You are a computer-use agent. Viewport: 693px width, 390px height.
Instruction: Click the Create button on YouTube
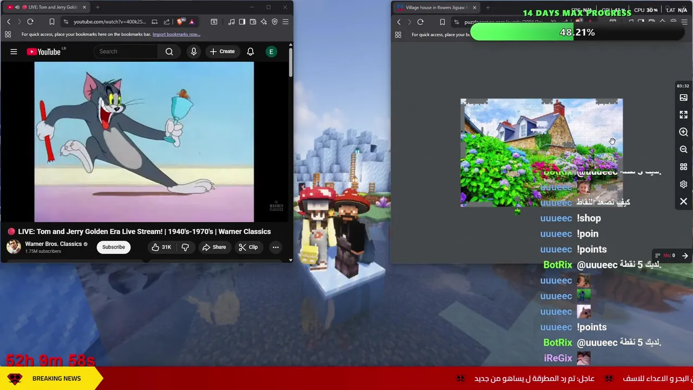point(222,51)
